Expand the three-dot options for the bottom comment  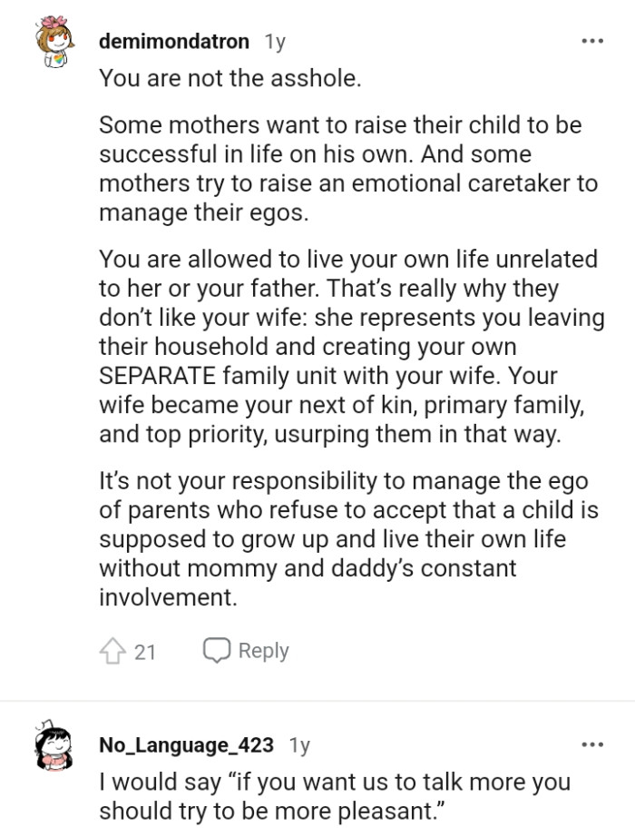coord(593,744)
